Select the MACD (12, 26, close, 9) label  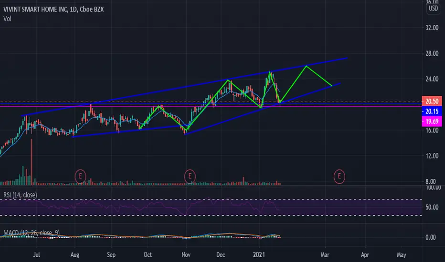32,233
